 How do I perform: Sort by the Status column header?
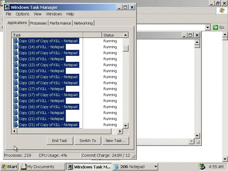tap(112, 35)
